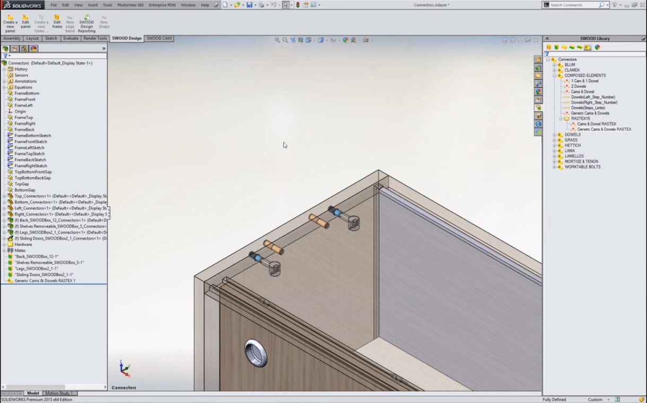Screen dimensions: 647x403
Task: Collapse the SWOOD Library panel with double arrow
Action: pyautogui.click(x=547, y=39)
